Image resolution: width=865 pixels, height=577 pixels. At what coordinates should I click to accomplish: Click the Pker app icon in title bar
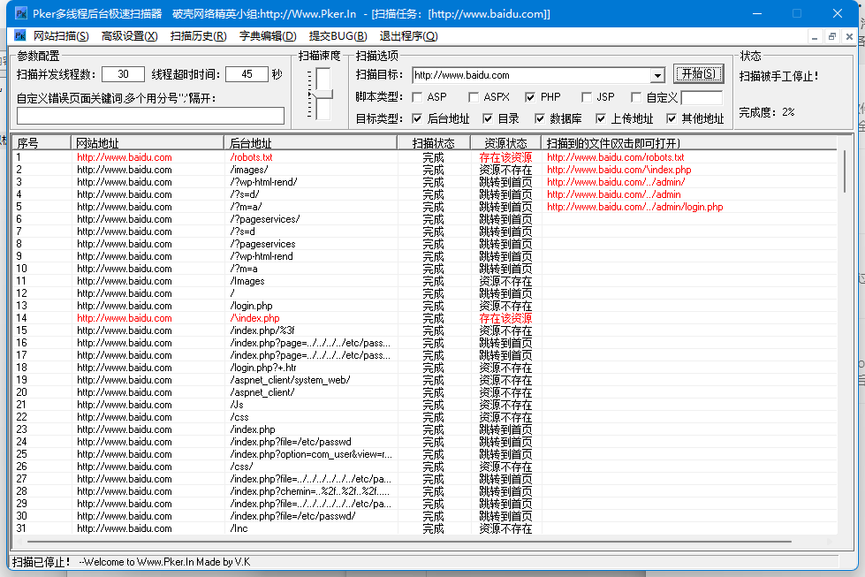[x=21, y=14]
